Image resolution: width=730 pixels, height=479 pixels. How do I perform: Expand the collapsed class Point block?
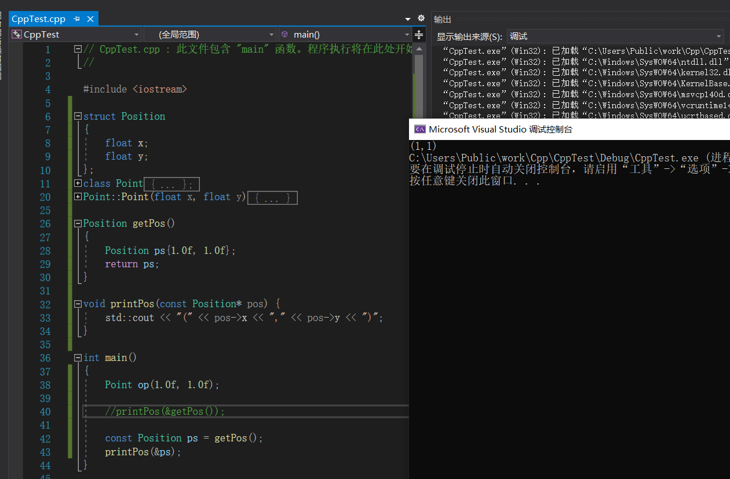pyautogui.click(x=78, y=183)
